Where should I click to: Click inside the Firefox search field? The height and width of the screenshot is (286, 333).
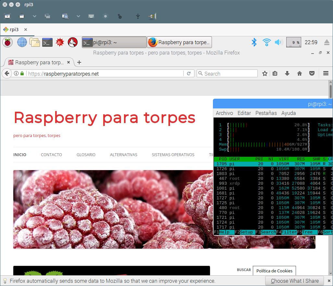point(227,73)
